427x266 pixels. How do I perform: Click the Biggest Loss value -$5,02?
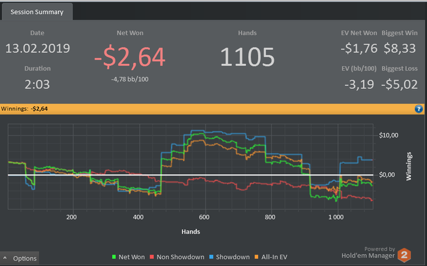(x=400, y=84)
